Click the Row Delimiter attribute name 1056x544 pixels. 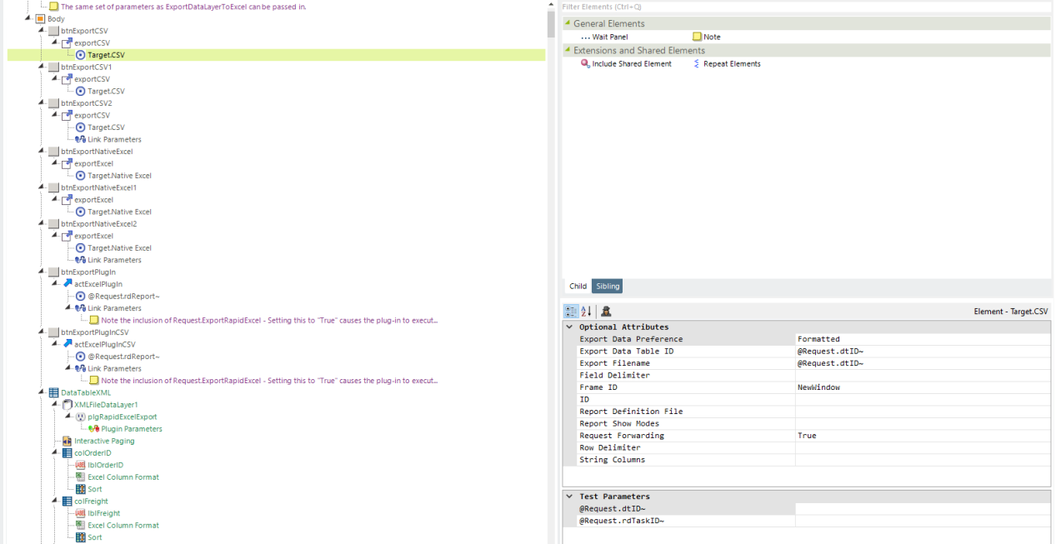tap(609, 447)
